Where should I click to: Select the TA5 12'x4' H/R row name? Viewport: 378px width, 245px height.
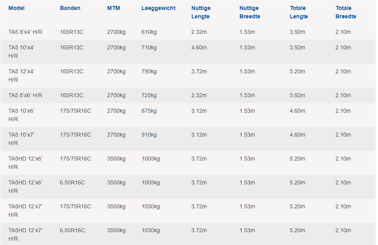[21, 75]
